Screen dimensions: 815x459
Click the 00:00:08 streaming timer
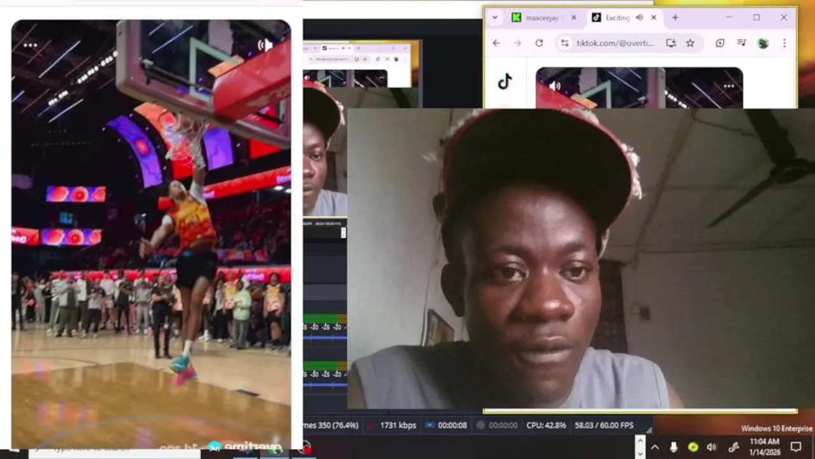click(x=445, y=425)
